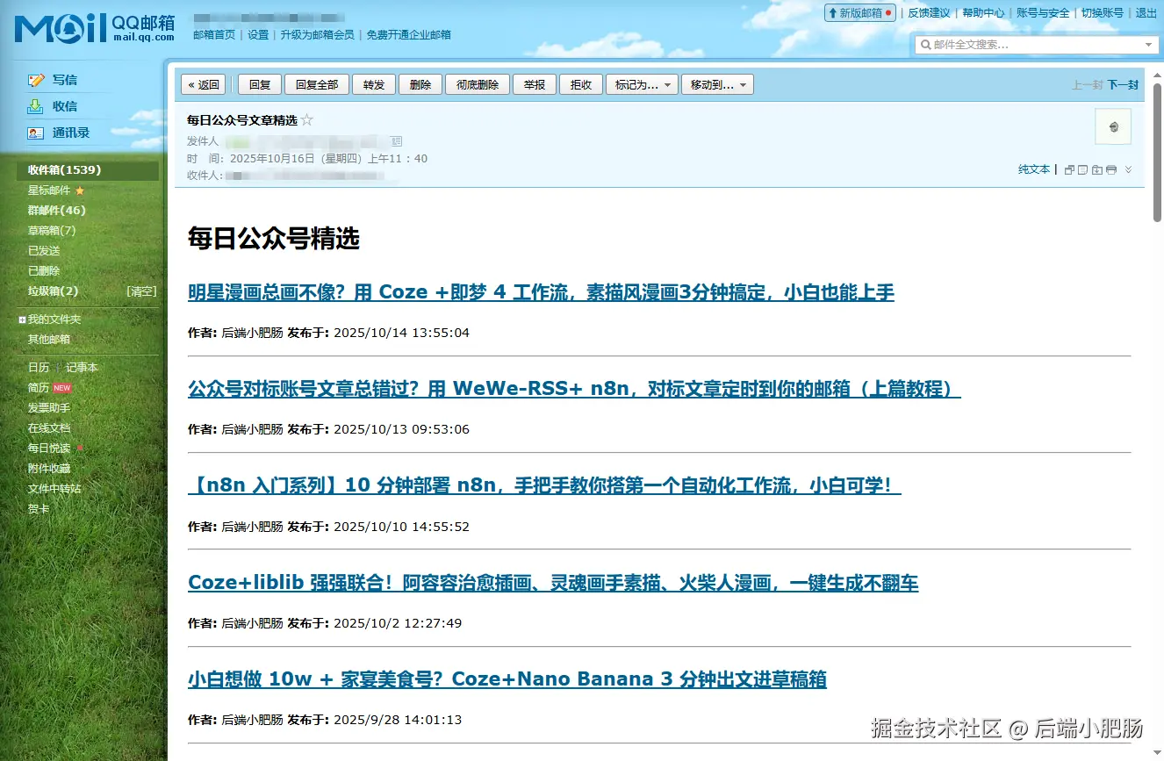Open 简历 in sidebar

tap(39, 388)
